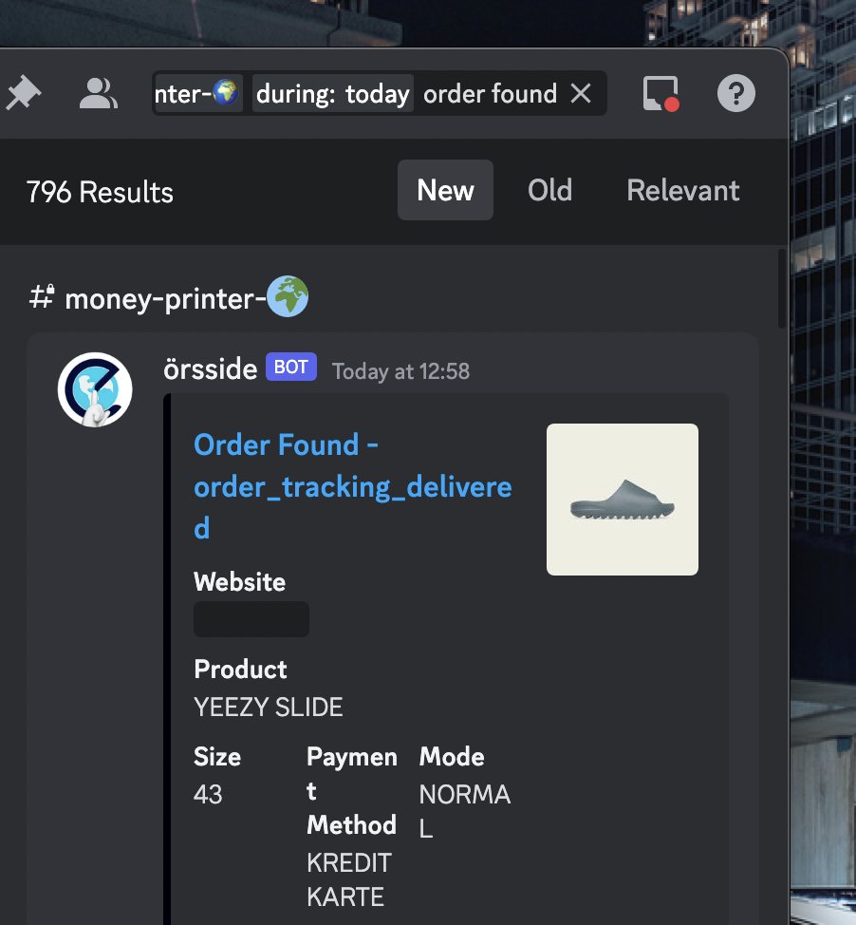
Task: Clear the search with the X icon
Action: coord(581,93)
